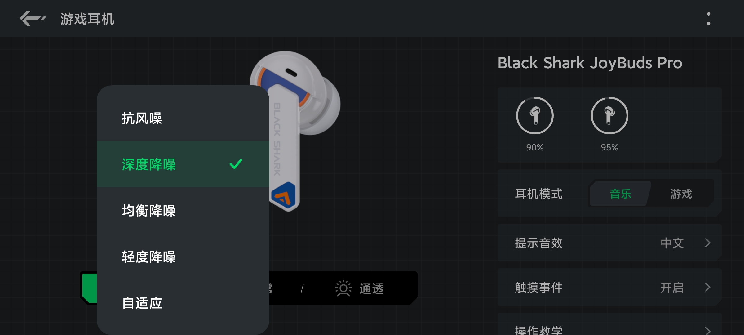Viewport: 744px width, 335px height.
Task: Switch earphone mode to 游戏
Action: [x=681, y=194]
